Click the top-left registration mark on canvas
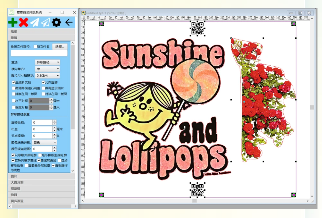This screenshot has width=322, height=218. 101,24
